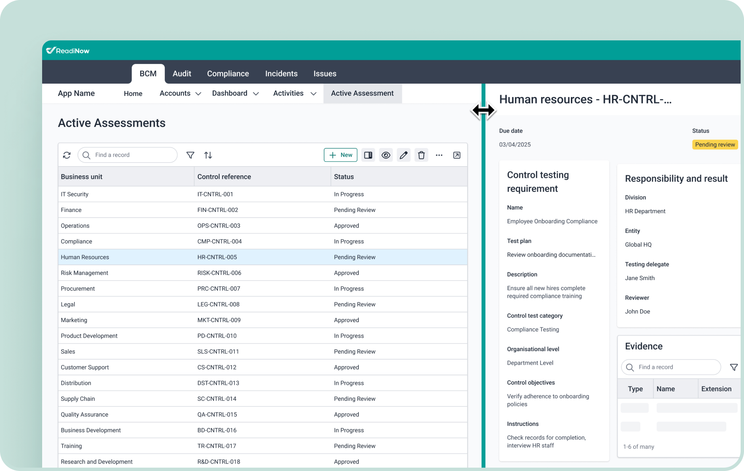Open the more options ellipsis menu

pyautogui.click(x=439, y=155)
